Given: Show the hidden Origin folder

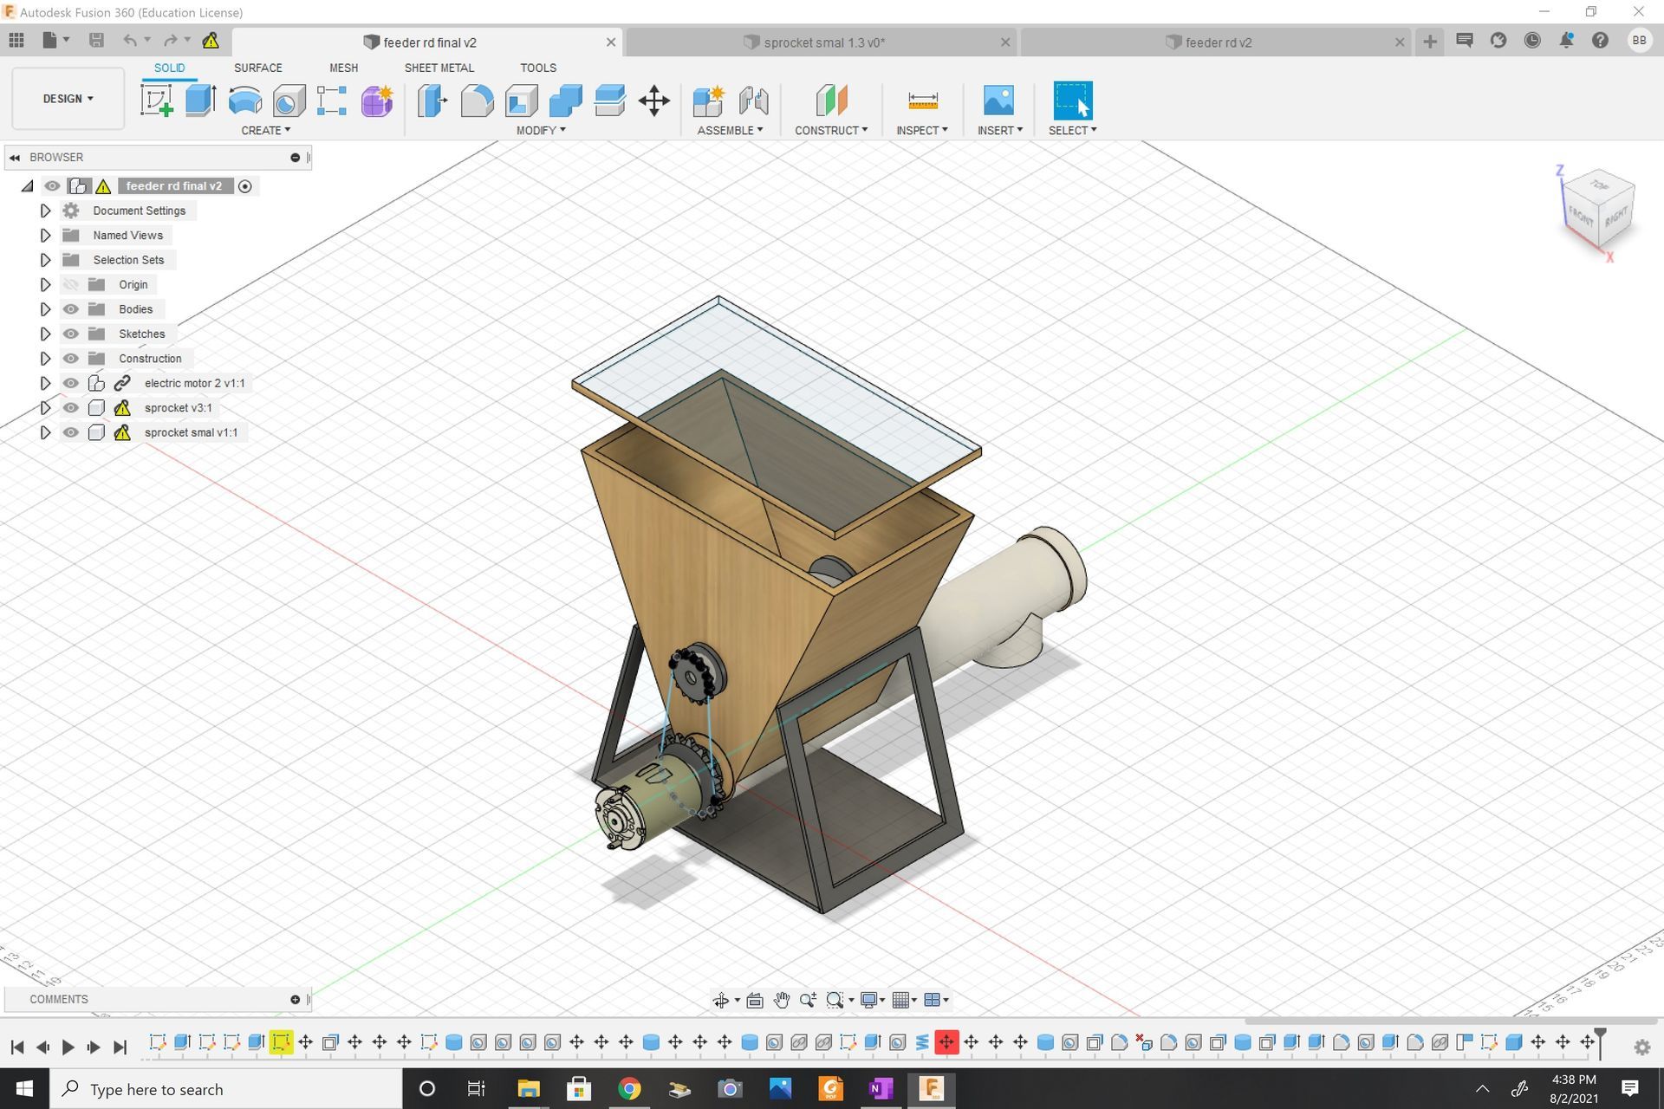Looking at the screenshot, I should click(71, 284).
